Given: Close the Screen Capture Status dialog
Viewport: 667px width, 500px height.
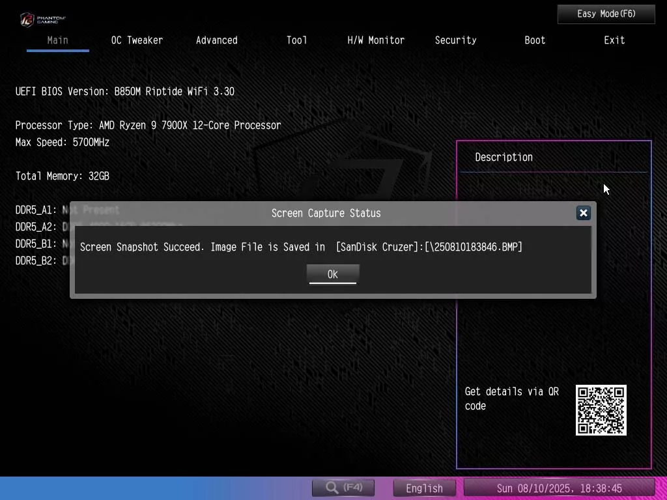Looking at the screenshot, I should click(583, 213).
